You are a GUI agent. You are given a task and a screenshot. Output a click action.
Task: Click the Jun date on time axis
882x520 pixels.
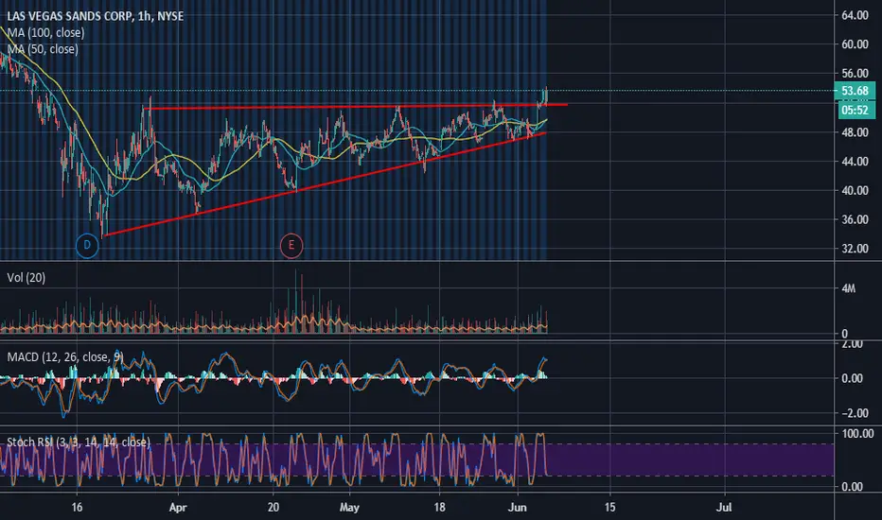[x=517, y=507]
